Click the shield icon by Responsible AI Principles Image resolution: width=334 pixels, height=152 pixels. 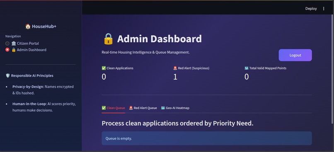8,75
